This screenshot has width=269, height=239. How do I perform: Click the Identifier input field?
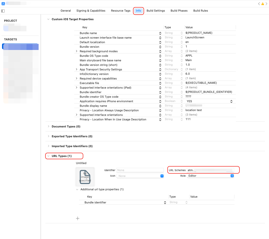pos(140,170)
